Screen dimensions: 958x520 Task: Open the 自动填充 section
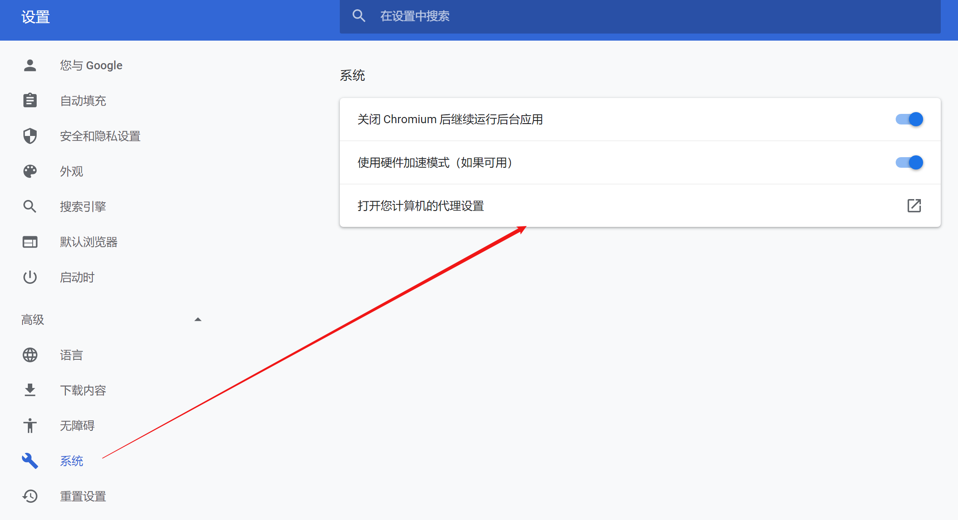coord(83,101)
